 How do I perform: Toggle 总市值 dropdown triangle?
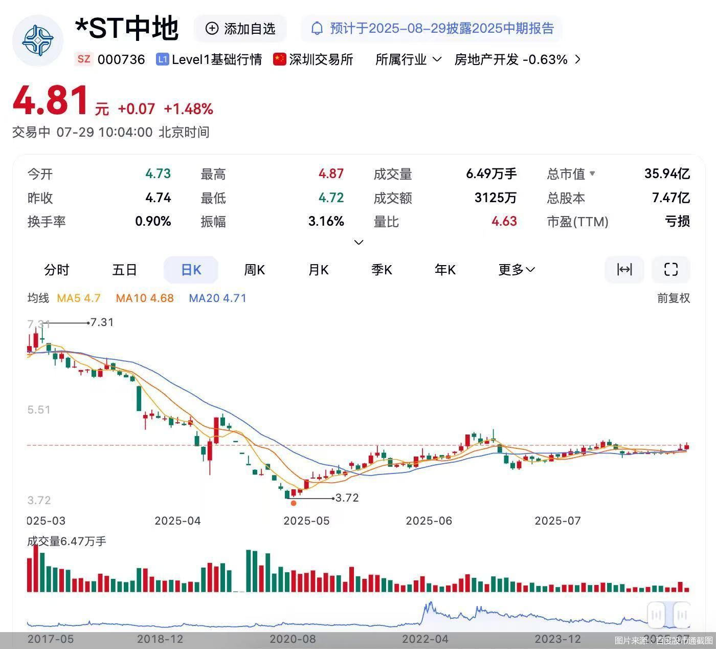(x=592, y=174)
